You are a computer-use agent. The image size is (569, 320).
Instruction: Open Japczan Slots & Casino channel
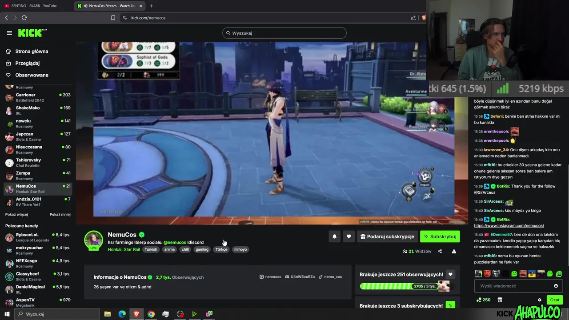click(37, 136)
